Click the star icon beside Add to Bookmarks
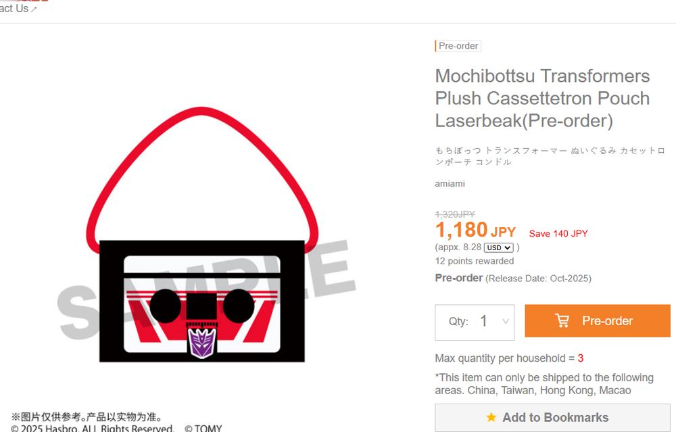The width and height of the screenshot is (676, 432). click(491, 417)
